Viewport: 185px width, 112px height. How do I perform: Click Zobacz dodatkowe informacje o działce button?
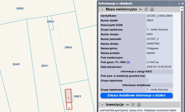136,96
